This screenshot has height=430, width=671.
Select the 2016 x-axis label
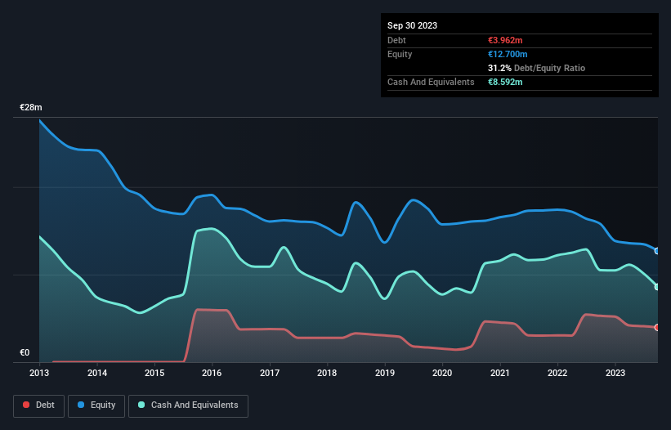(x=212, y=373)
